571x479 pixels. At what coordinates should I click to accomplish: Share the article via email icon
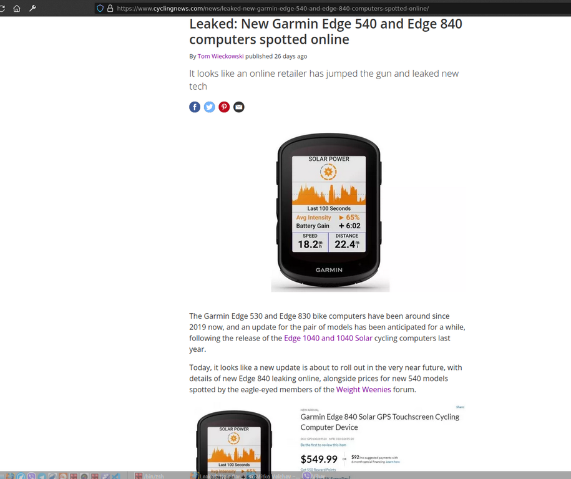point(239,107)
